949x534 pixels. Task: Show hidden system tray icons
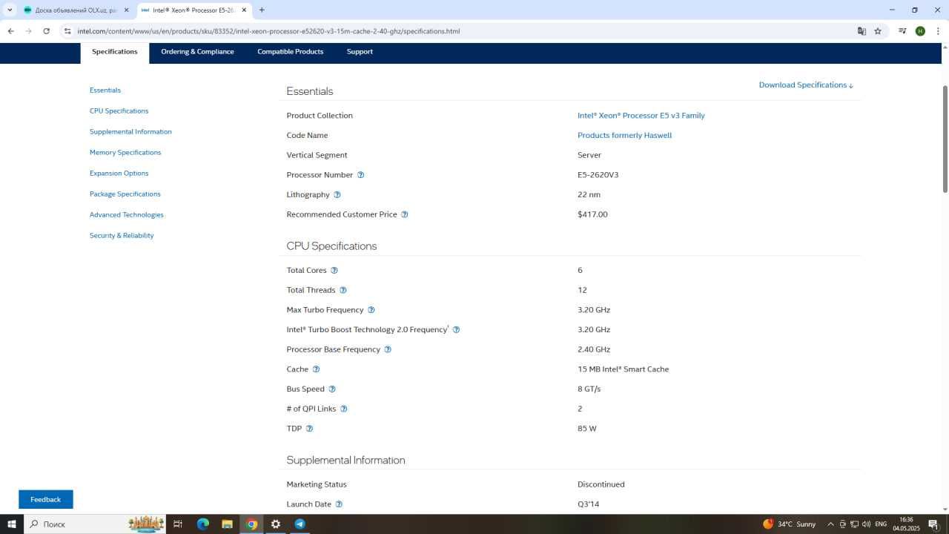pos(830,524)
